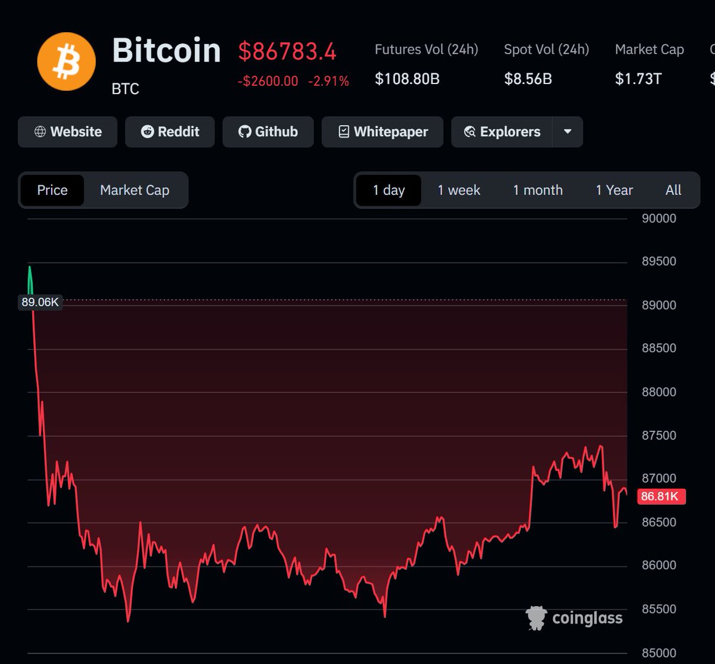Viewport: 715px width, 664px height.
Task: Click the 89.06K opening price marker
Action: (x=41, y=302)
